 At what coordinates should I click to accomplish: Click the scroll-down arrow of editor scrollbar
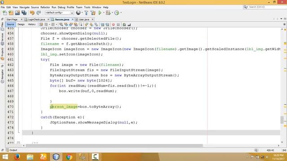(282, 142)
